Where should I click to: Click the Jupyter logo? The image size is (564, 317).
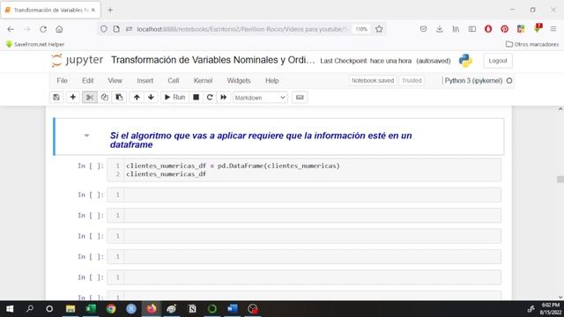(x=77, y=60)
